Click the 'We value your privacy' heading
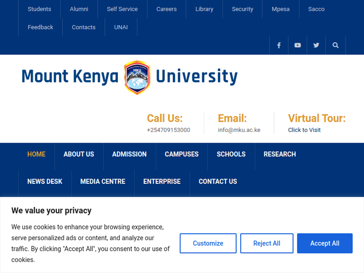The image size is (364, 273). (51, 210)
